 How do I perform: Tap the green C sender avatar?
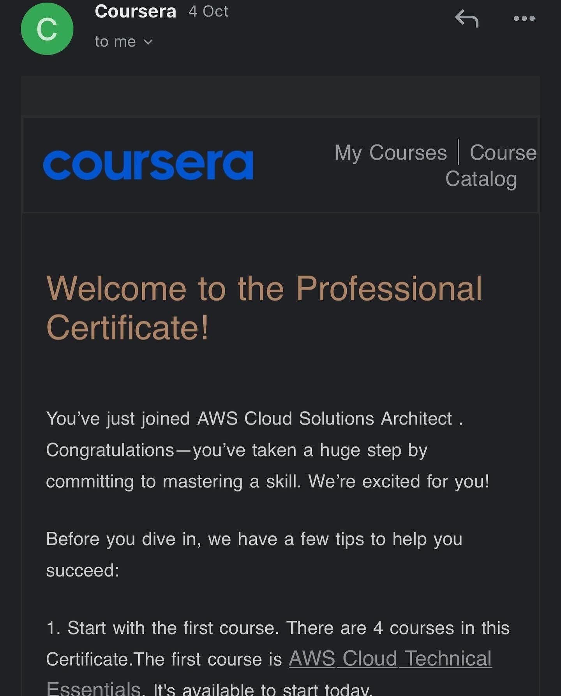47,29
